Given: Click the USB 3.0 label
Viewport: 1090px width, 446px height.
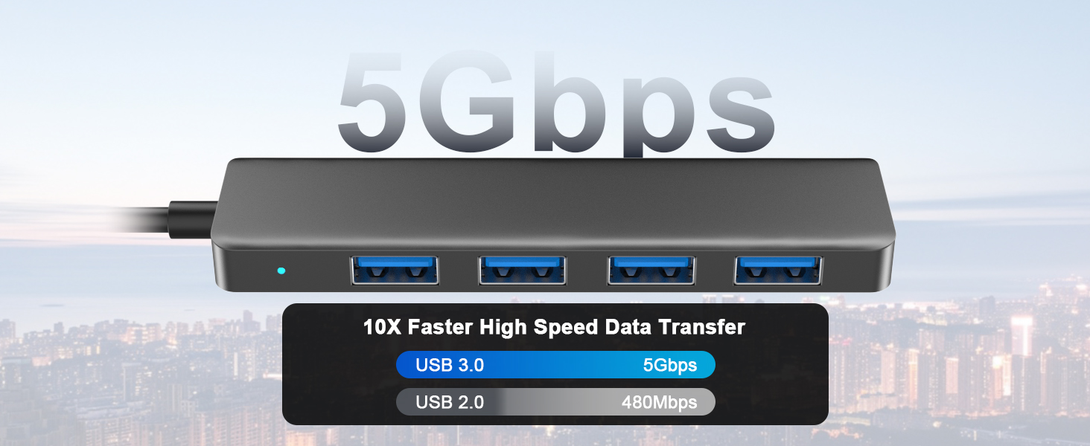Looking at the screenshot, I should tap(450, 365).
